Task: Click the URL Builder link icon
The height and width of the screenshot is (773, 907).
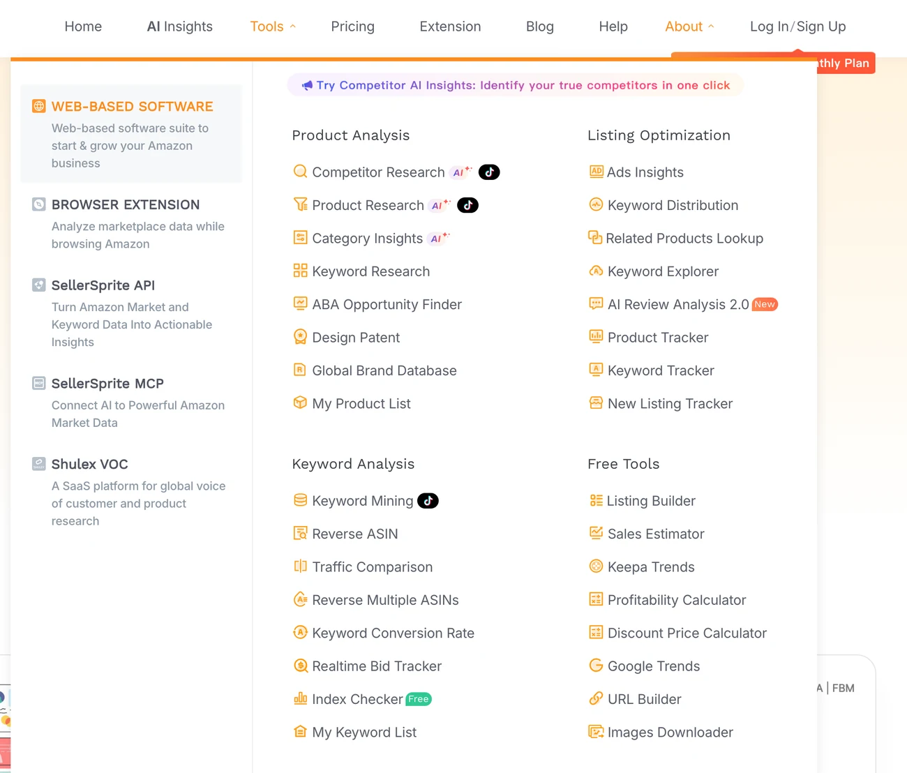Action: tap(596, 698)
